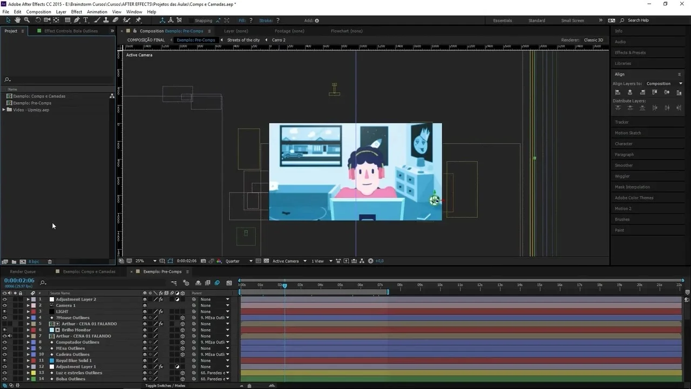Select the Horizontal Type tool
The image size is (691, 389).
(85, 20)
